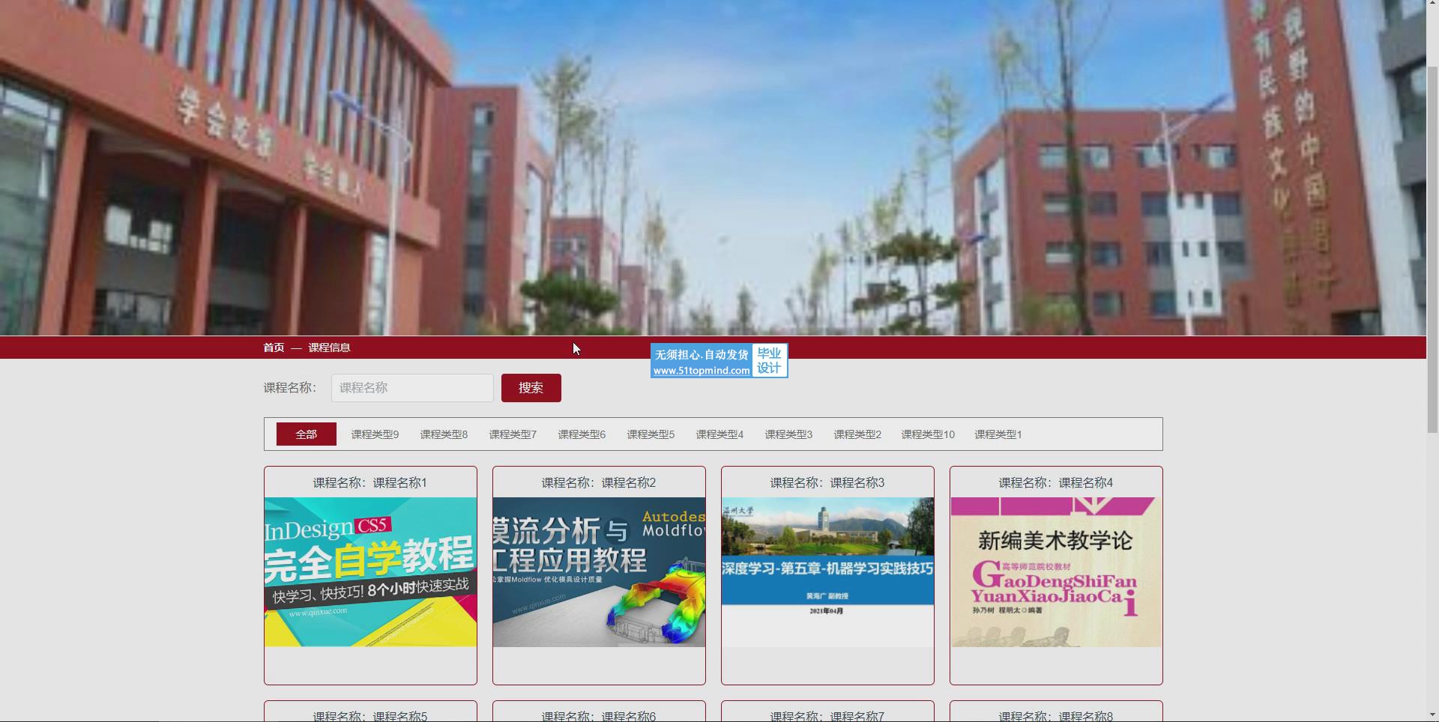Show courses in 课程类型4
Image resolution: width=1439 pixels, height=722 pixels.
[719, 434]
